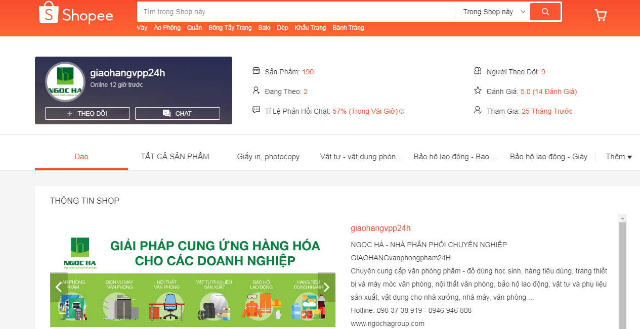
Task: Click the follower count 9
Action: [543, 72]
